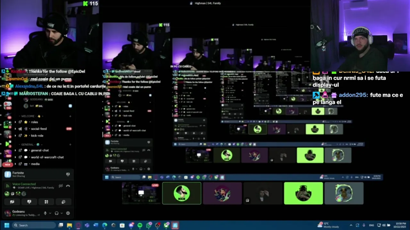Image resolution: width=410 pixels, height=230 pixels.
Task: Mute microphone in Discord user panel
Action: coord(45,213)
